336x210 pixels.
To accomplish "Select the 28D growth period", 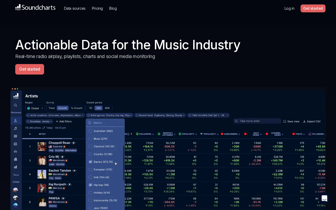I will coord(98,108).
